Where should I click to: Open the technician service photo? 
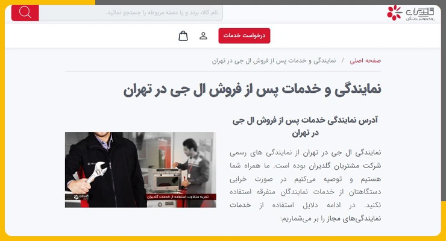click(x=140, y=170)
